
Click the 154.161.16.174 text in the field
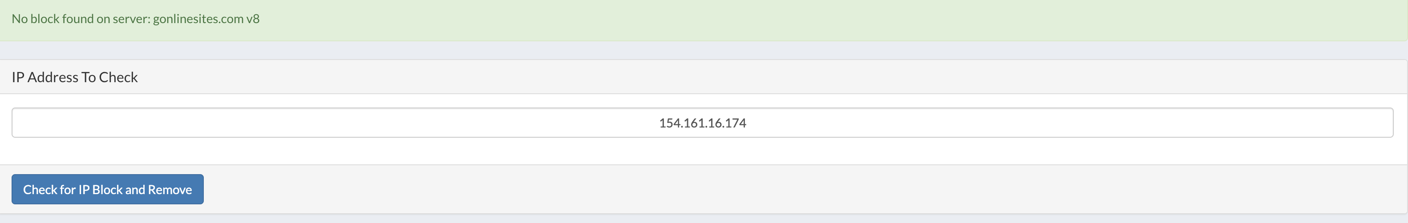[x=702, y=123]
